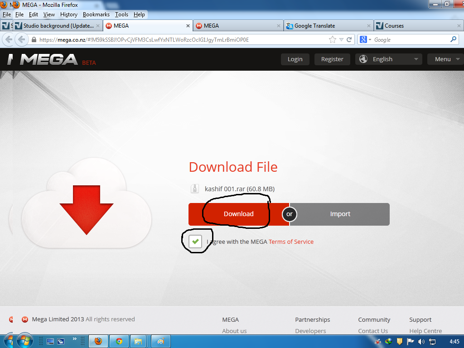Open Firefox from the taskbar
Viewport: 464px width, 348px height.
click(98, 342)
